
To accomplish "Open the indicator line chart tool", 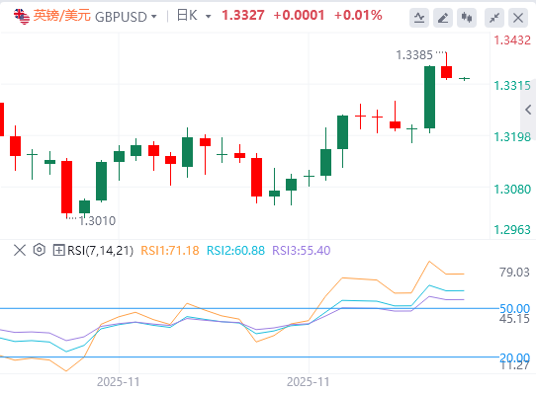I will (419, 18).
